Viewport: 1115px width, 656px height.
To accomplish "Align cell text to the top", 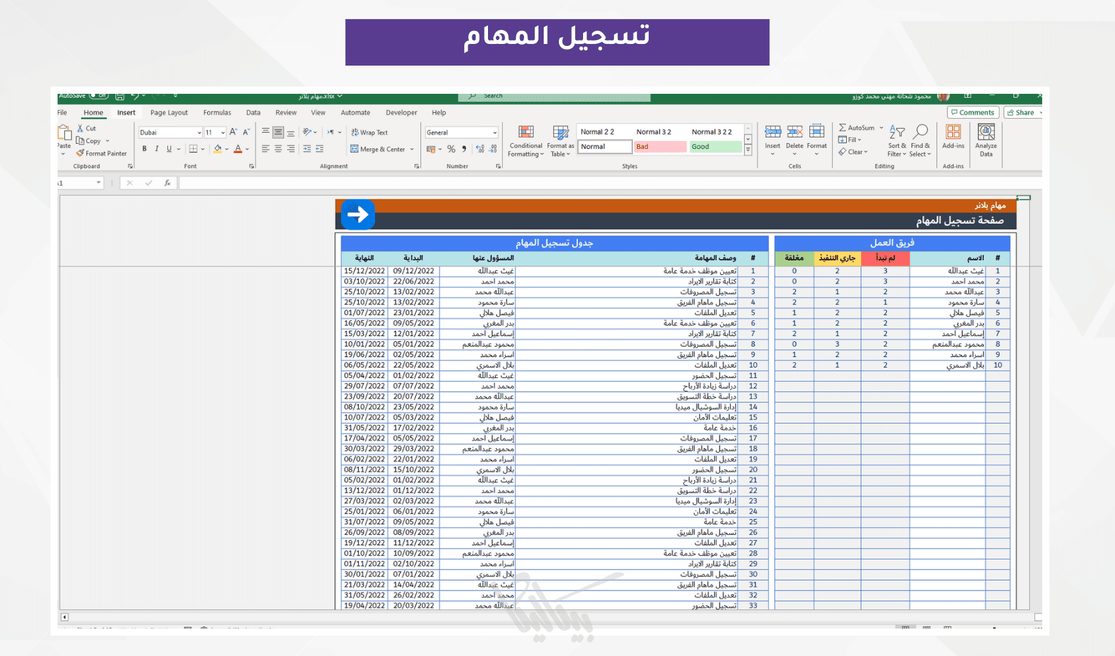I will (x=266, y=133).
